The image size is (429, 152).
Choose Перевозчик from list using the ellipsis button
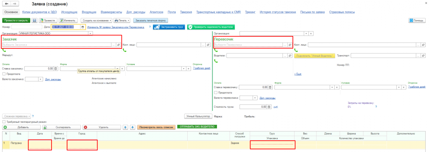point(285,45)
